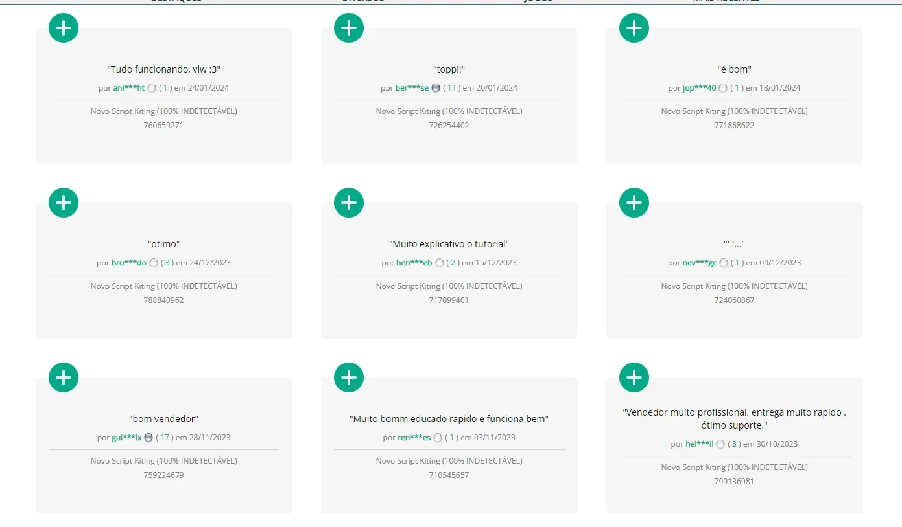The height and width of the screenshot is (527, 902).
Task: Click the rating count 1 next to nev***gc
Action: (x=737, y=263)
